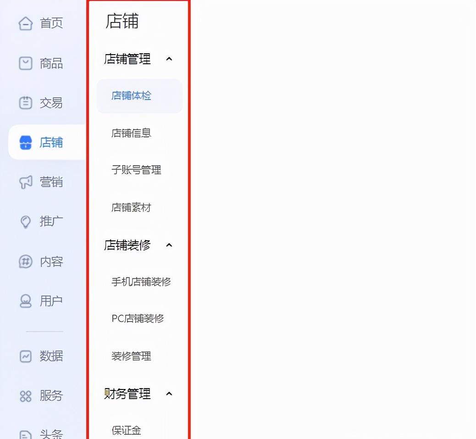Collapse the 店铺装修 section chevron
The image size is (476, 439).
point(169,245)
